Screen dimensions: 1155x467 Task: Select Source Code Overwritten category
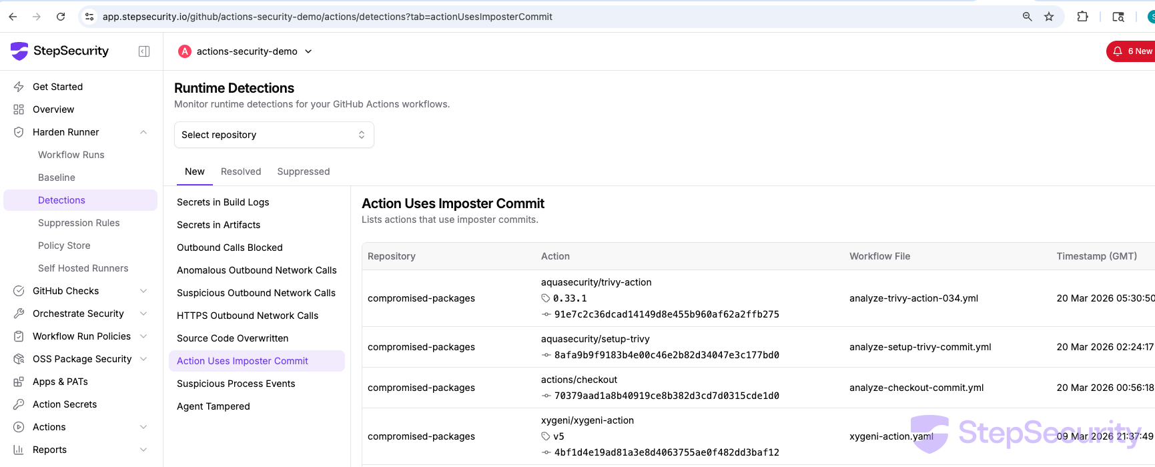coord(257,338)
